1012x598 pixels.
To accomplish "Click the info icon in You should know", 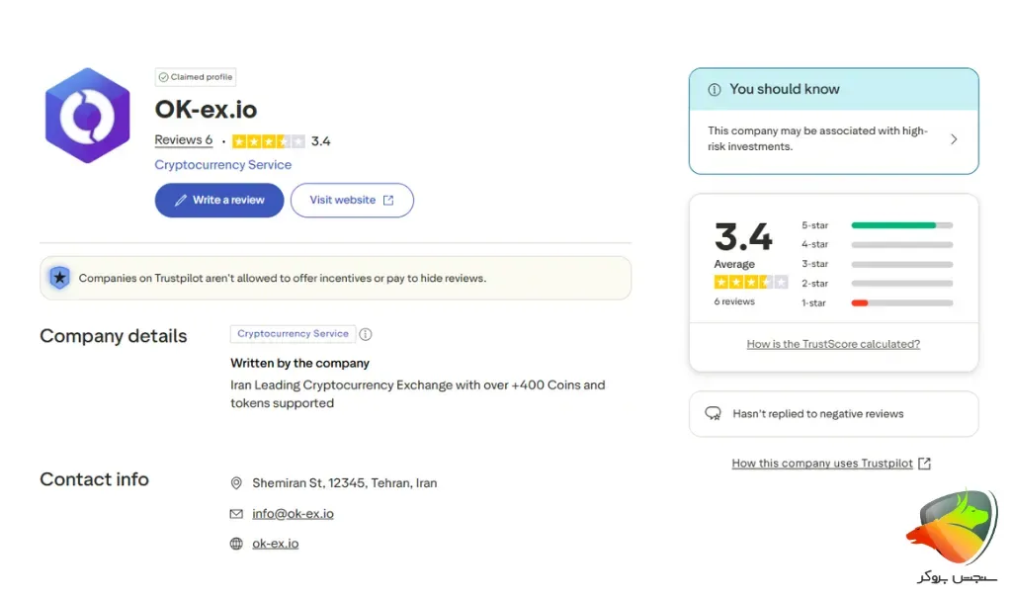I will point(715,90).
